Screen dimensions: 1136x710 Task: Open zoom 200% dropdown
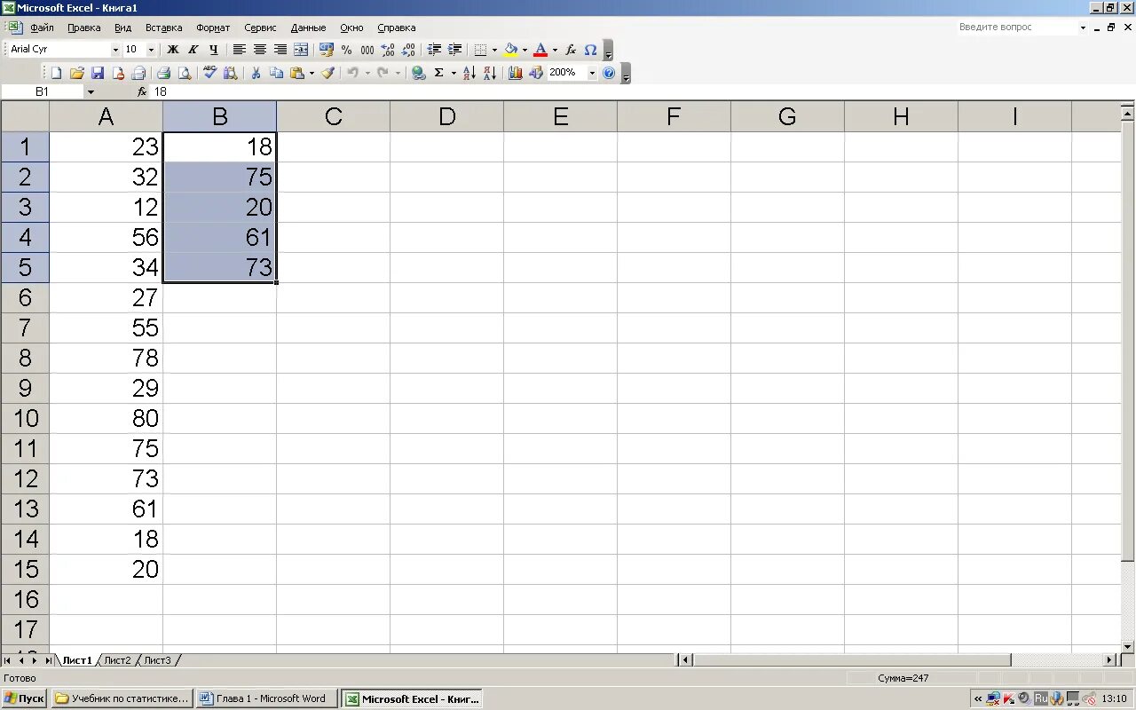[x=592, y=73]
